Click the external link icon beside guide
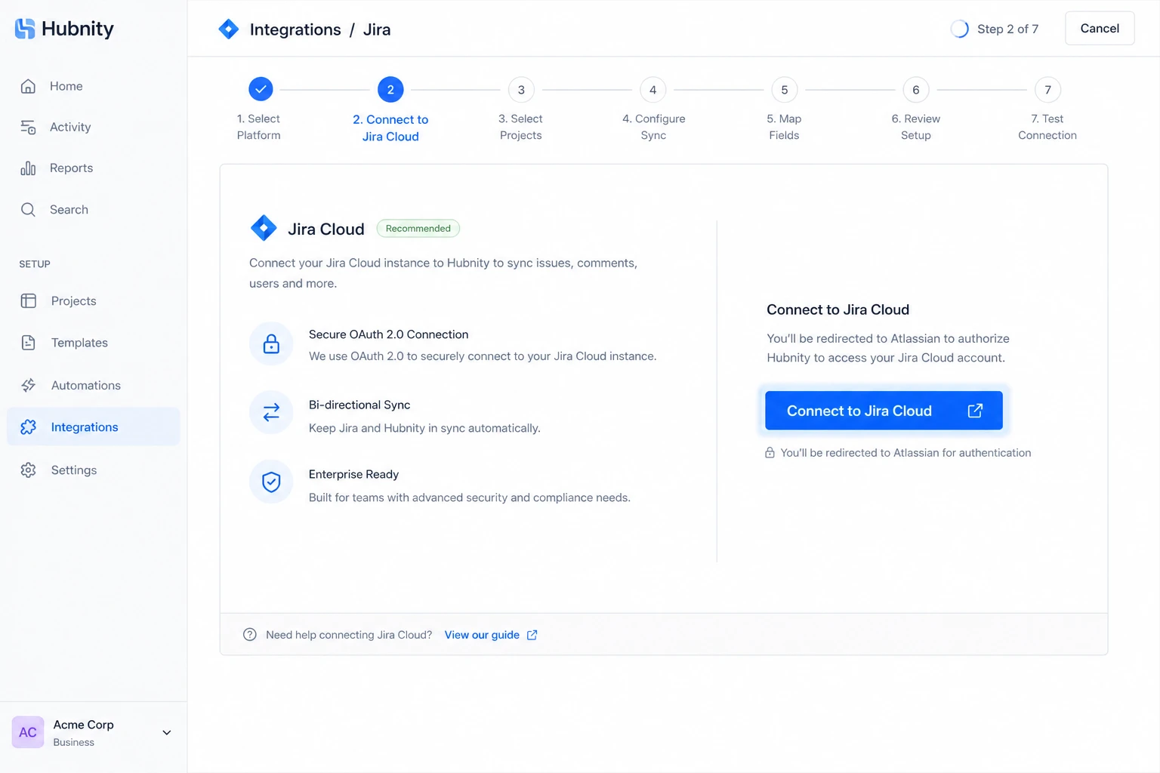1160x773 pixels. [x=532, y=635]
